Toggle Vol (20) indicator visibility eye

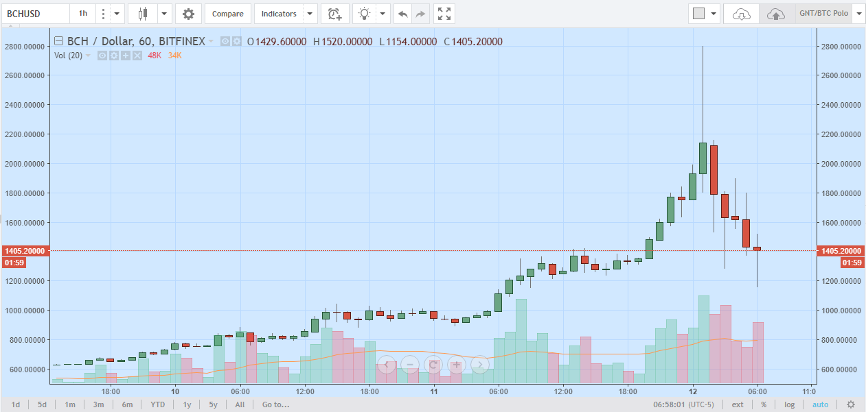coord(102,56)
